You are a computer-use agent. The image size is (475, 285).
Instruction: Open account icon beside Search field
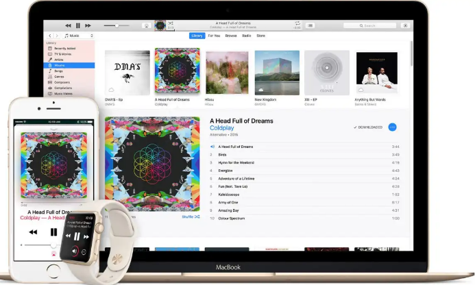click(405, 26)
